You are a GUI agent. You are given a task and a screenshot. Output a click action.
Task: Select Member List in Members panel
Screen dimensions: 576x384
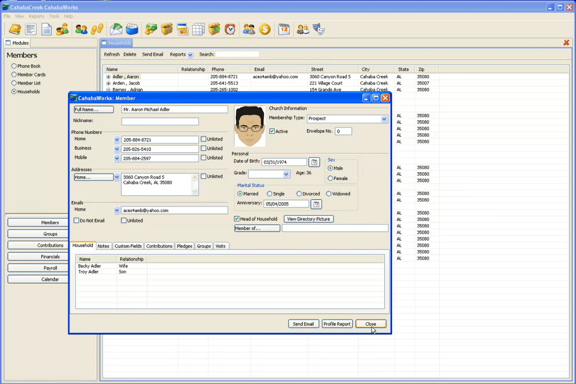[14, 83]
